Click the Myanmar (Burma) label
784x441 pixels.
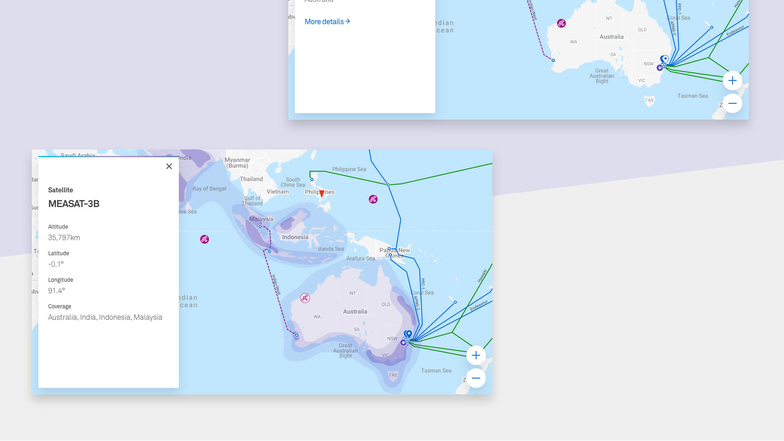tap(237, 163)
